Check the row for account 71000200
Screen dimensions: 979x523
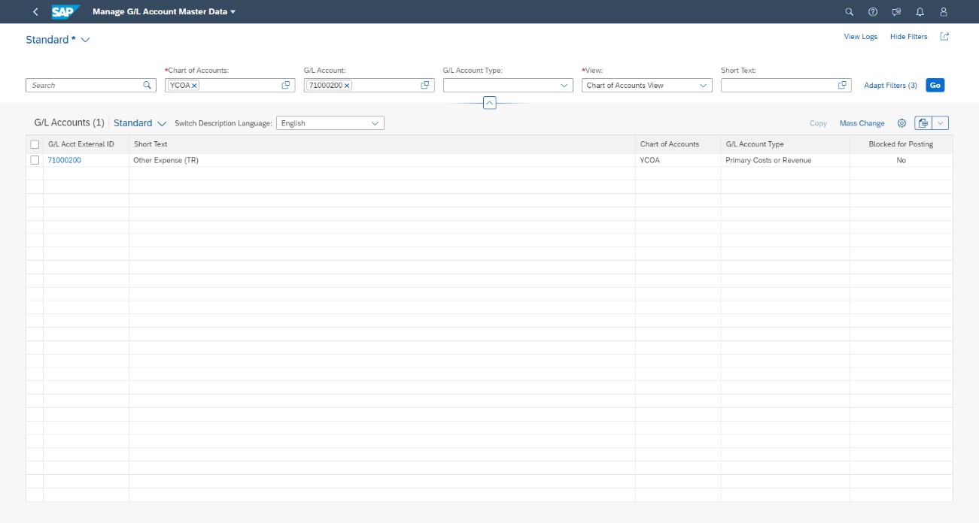pos(35,160)
